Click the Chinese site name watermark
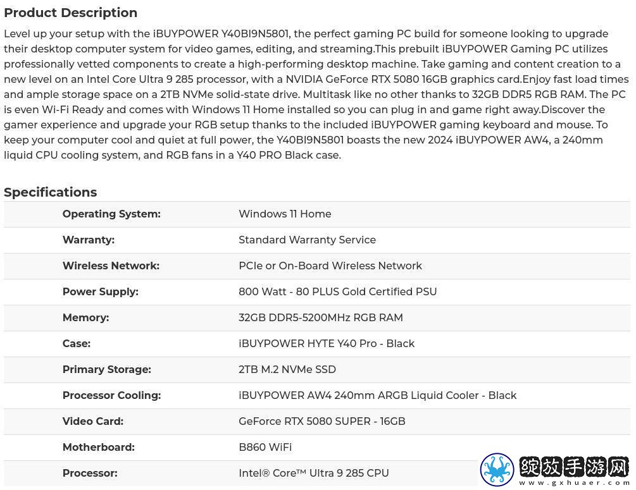 click(575, 467)
